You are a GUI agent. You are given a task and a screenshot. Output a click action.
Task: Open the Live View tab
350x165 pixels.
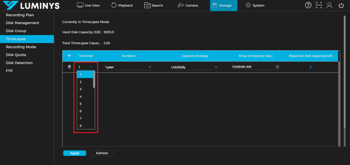88,5
